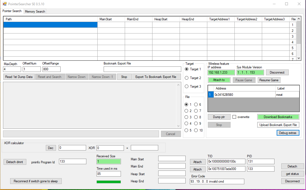Click the Detach button at bottom right
The height and width of the screenshot is (190, 306).
[292, 166]
